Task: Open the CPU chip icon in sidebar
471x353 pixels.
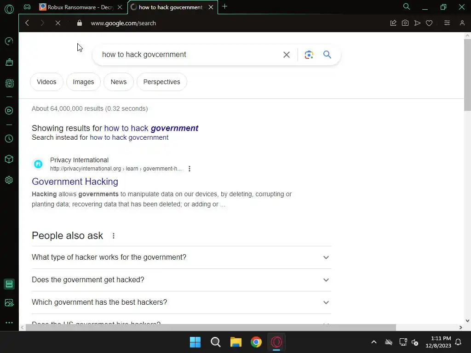Action: pos(9,83)
